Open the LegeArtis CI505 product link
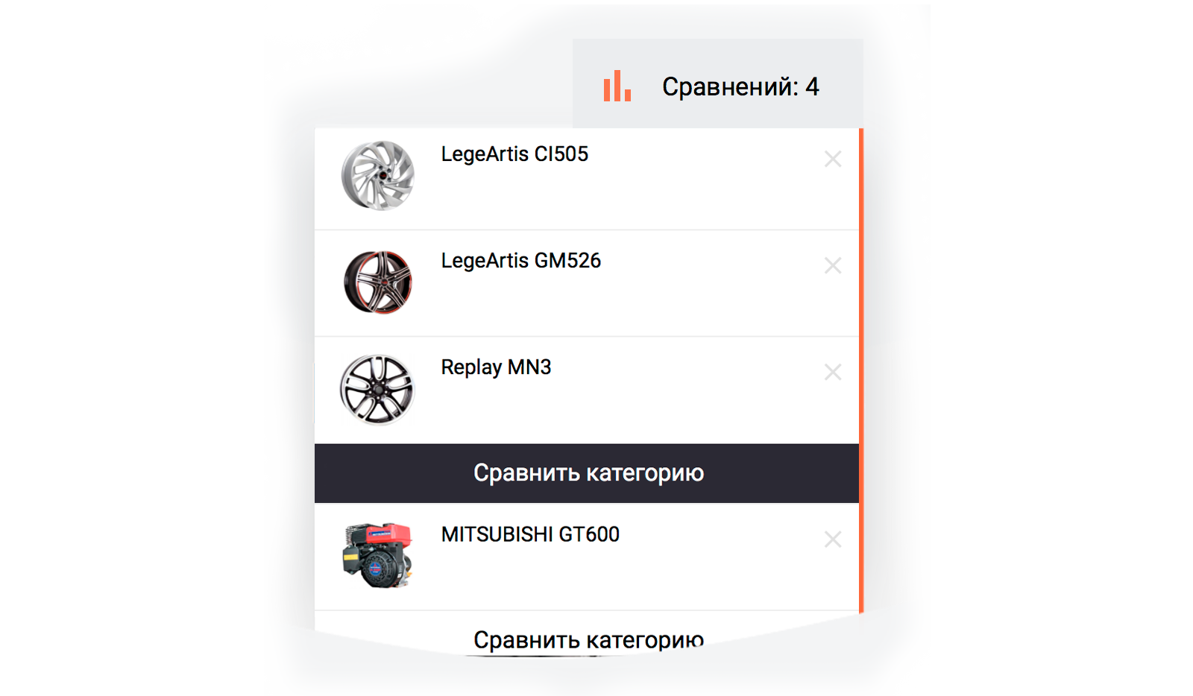Image resolution: width=1193 pixels, height=696 pixels. point(514,154)
